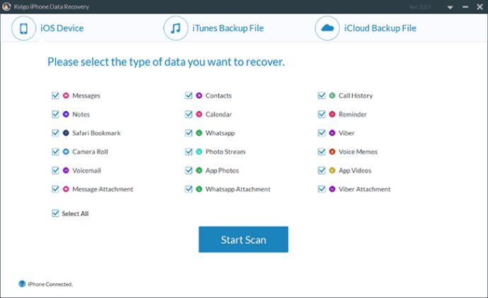Click the Safari Bookmark category icon

tap(66, 133)
